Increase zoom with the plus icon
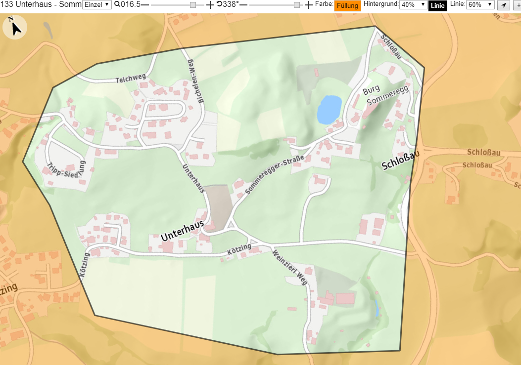The image size is (521, 365). click(210, 4)
